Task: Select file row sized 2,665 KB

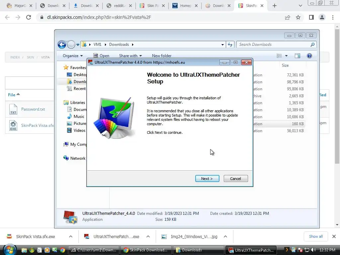Action: 279,96
